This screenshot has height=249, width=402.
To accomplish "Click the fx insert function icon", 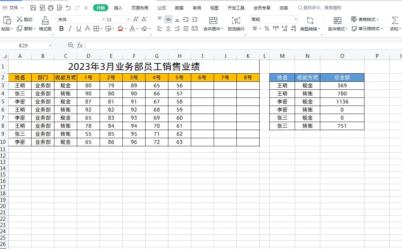I will [x=80, y=45].
